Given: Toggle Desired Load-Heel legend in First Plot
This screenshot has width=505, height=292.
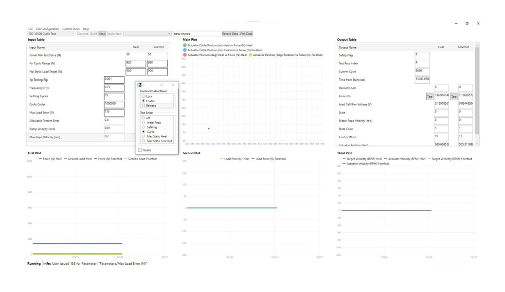Looking at the screenshot, I should pos(78,159).
